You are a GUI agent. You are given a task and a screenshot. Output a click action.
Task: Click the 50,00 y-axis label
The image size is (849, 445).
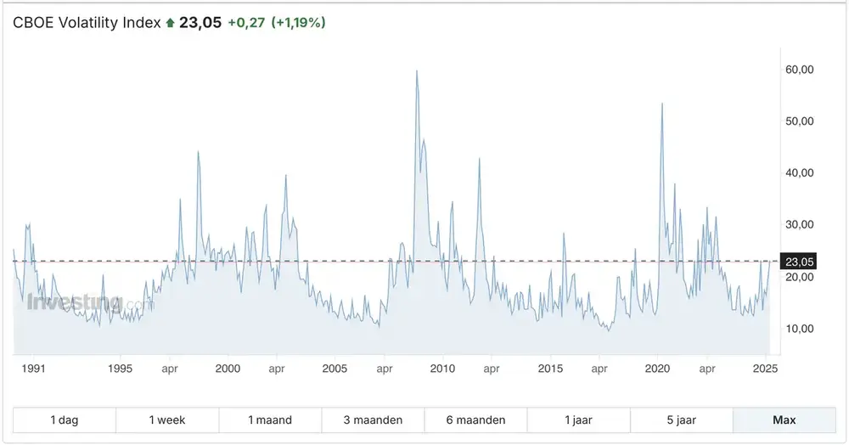(799, 121)
